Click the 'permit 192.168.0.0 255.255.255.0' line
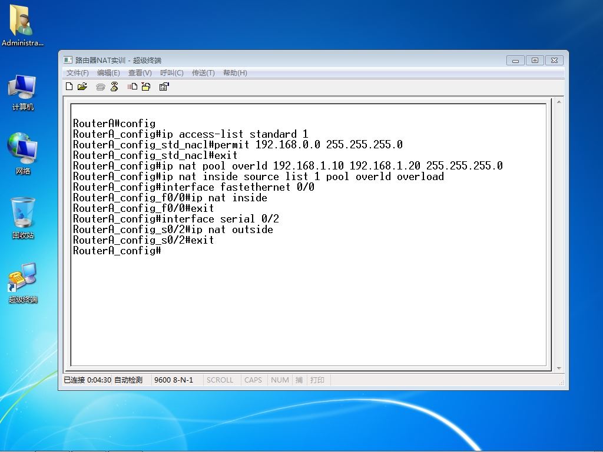Viewport: 603px width, 452px height. (238, 145)
